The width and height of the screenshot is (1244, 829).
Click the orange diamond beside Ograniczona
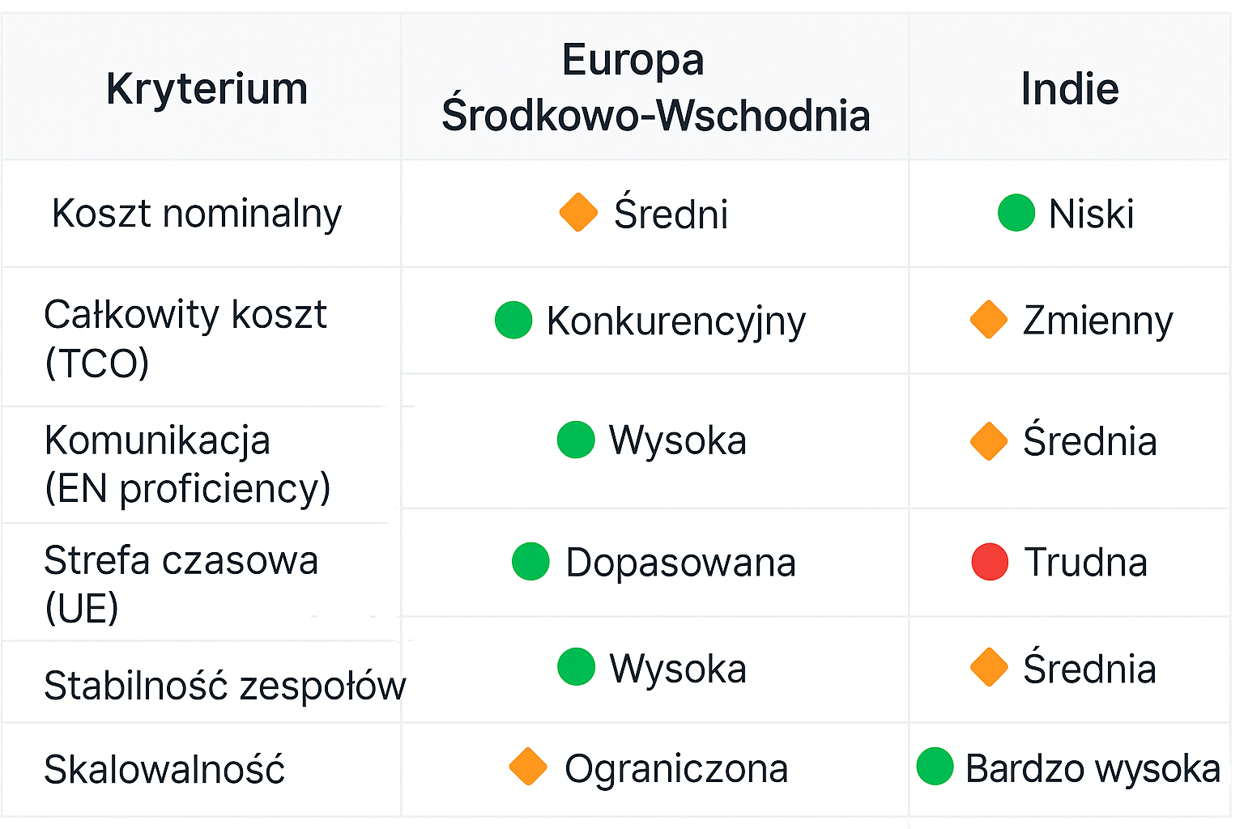click(x=528, y=767)
